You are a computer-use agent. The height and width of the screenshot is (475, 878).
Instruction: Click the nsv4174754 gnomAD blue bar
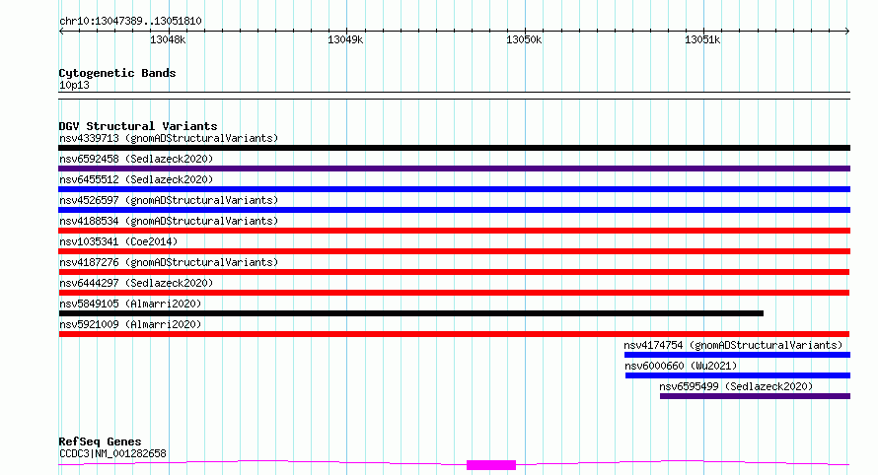tap(738, 355)
